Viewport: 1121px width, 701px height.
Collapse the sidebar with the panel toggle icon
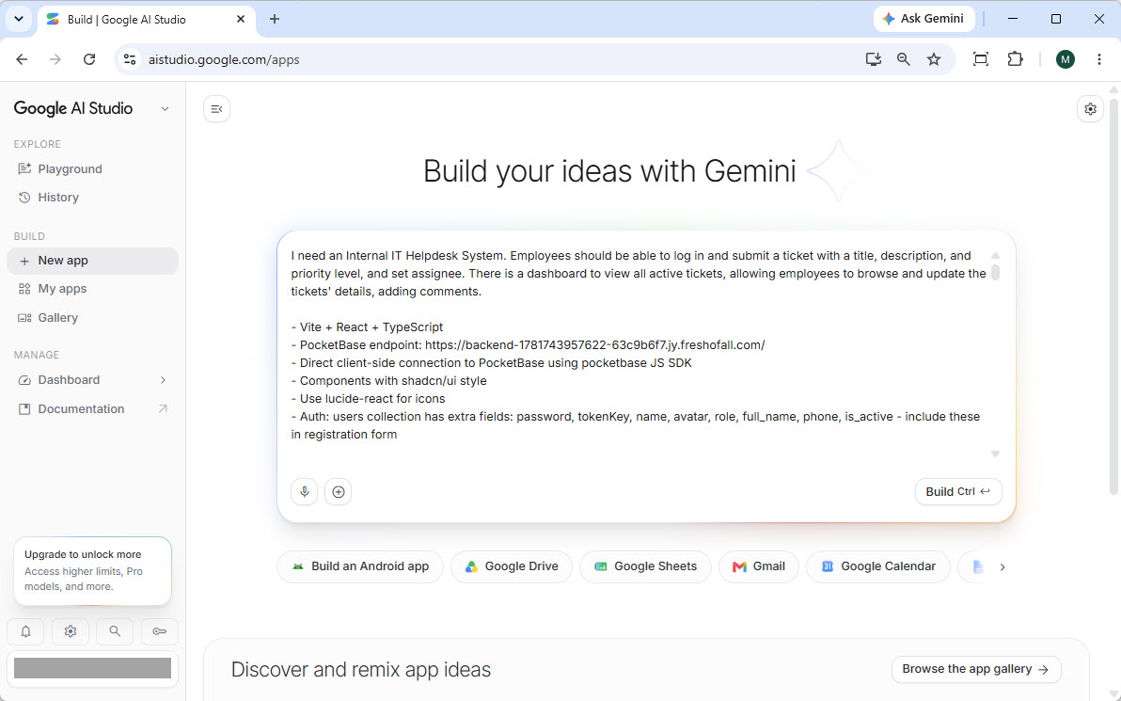(216, 109)
